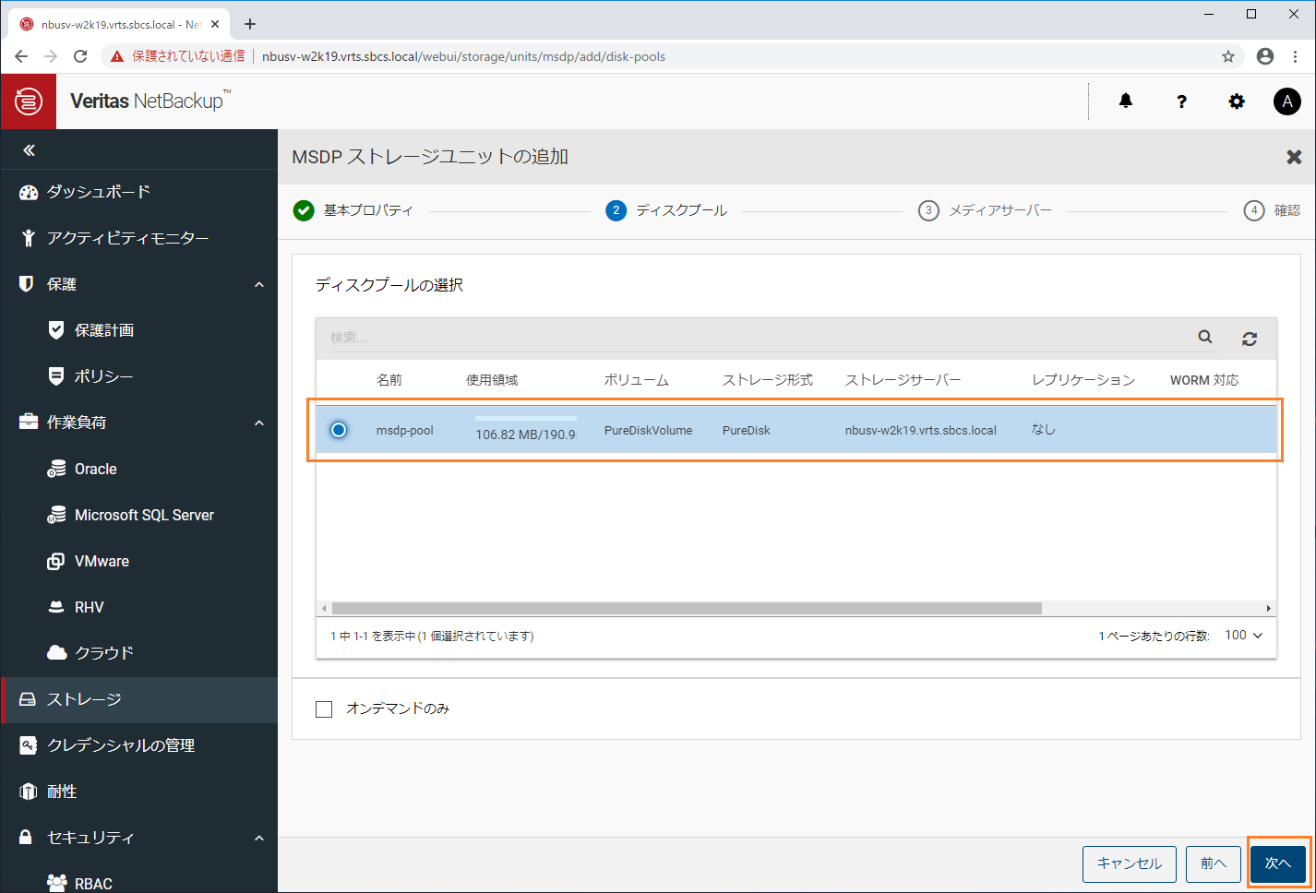
Task: Collapse the sidebar with the double-chevron icon
Action: pyautogui.click(x=29, y=150)
